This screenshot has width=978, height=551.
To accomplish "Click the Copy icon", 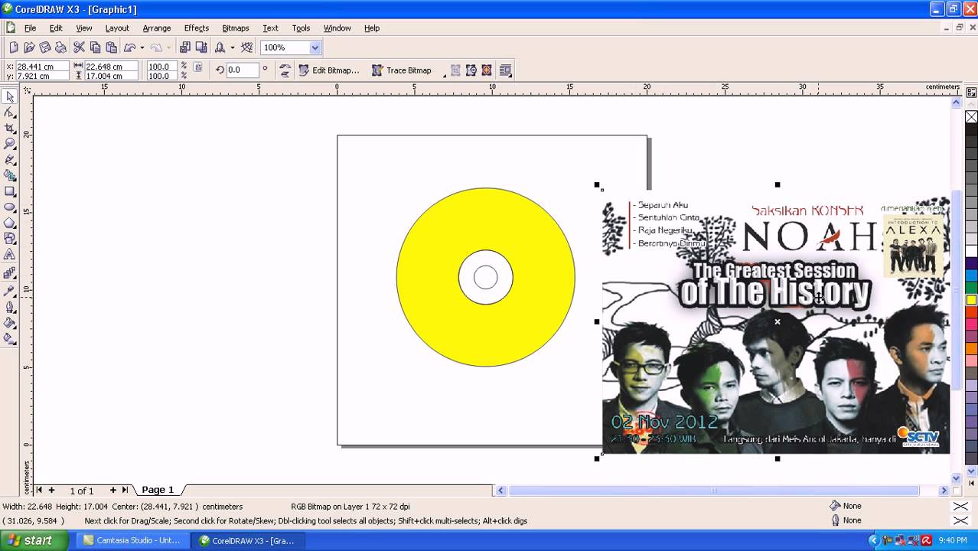I will click(95, 47).
